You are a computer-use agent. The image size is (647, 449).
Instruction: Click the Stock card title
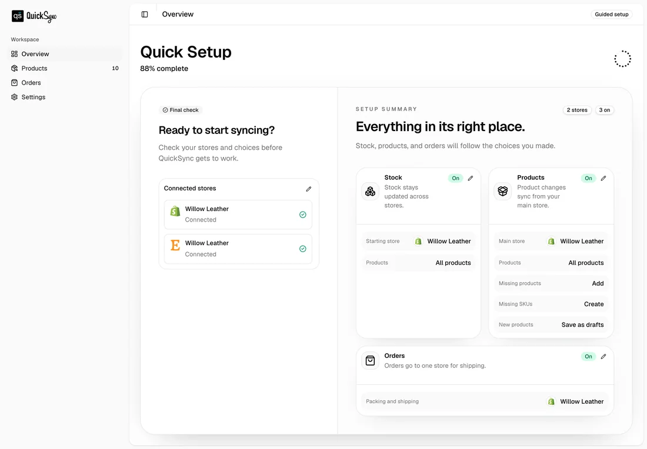[x=393, y=177]
